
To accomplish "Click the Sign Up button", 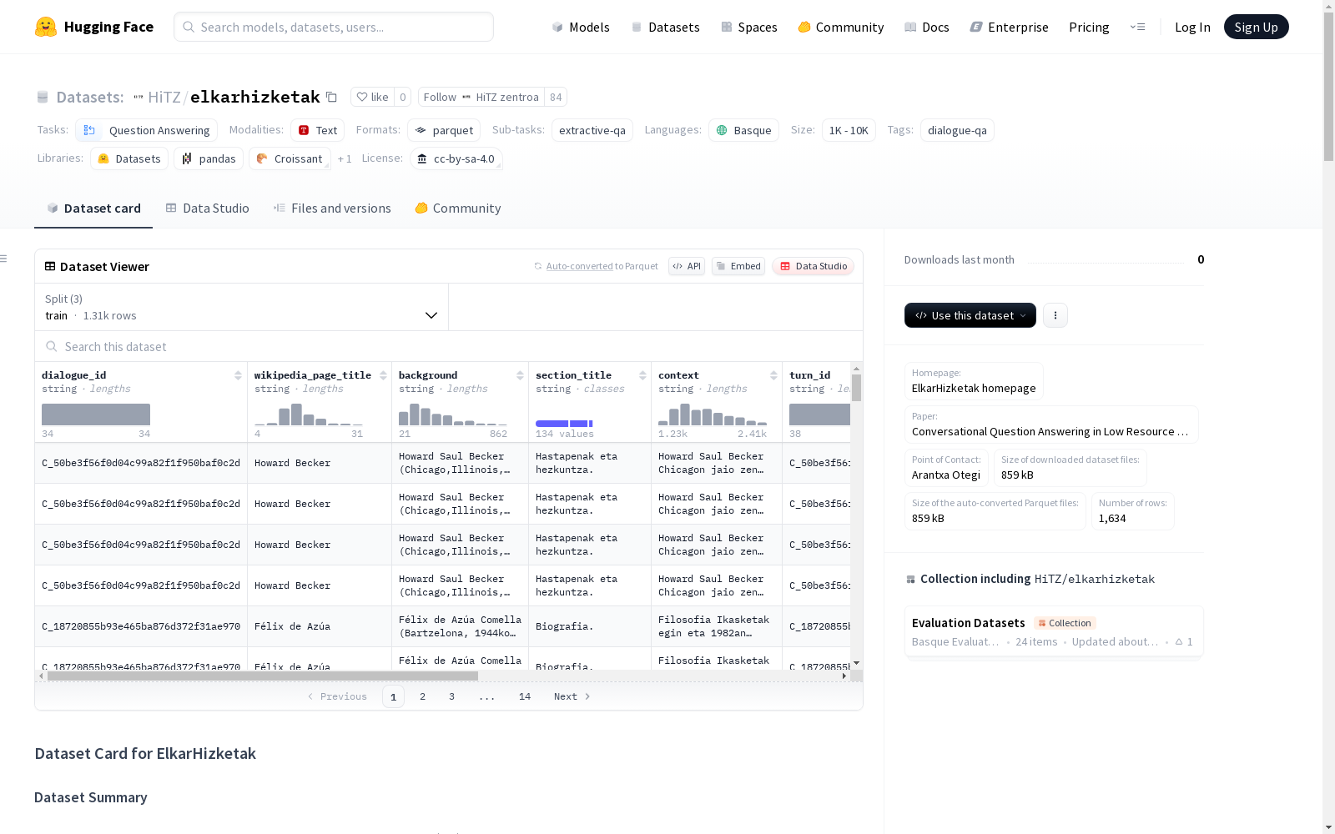I will point(1256,27).
